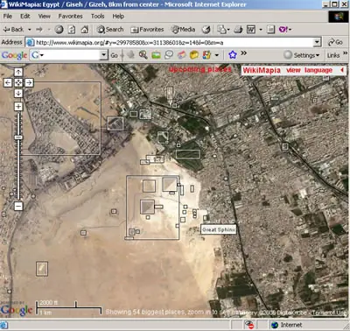Open the language menu on map
350x331 pixels.
click(318, 70)
